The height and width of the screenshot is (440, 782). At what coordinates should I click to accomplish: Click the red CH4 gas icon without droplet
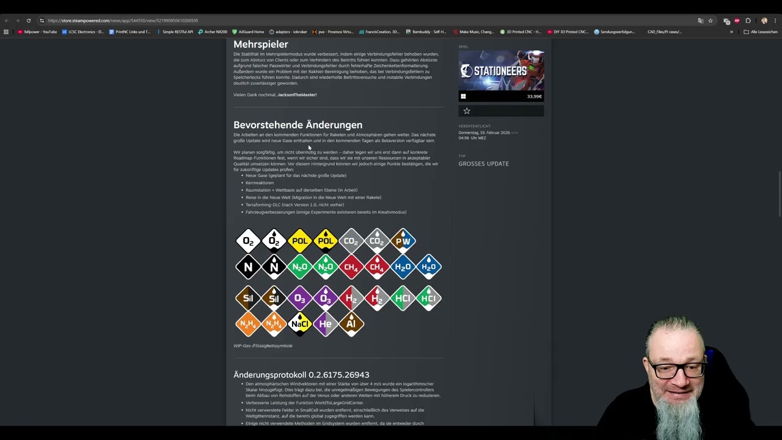click(x=351, y=266)
